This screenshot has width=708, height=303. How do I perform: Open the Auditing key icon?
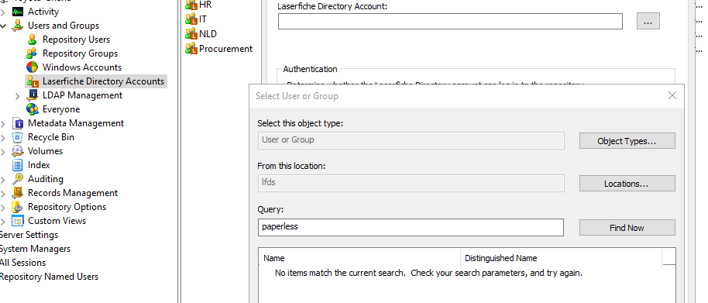coord(18,179)
